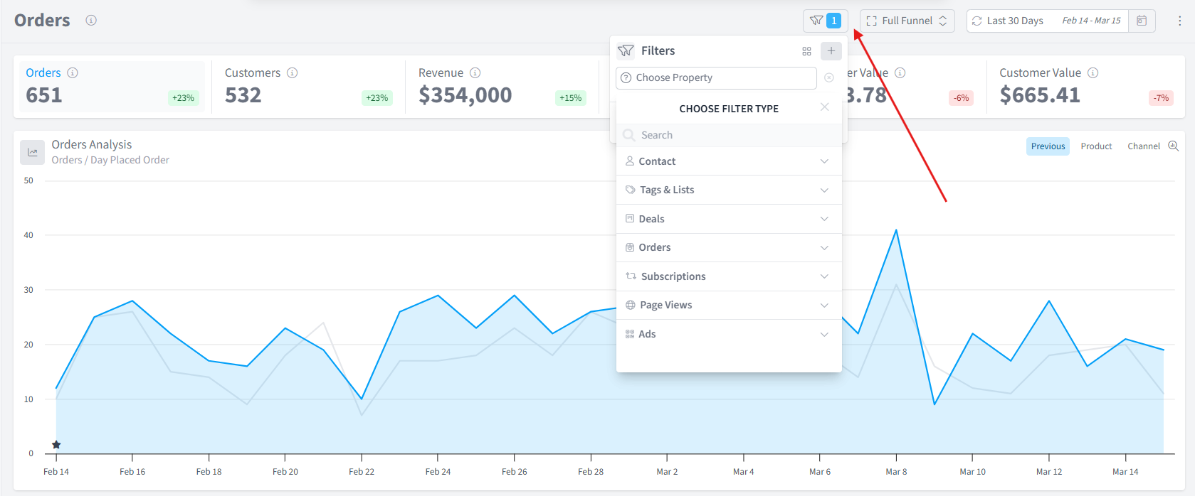Open the funnel filter button with badge

[x=826, y=21]
